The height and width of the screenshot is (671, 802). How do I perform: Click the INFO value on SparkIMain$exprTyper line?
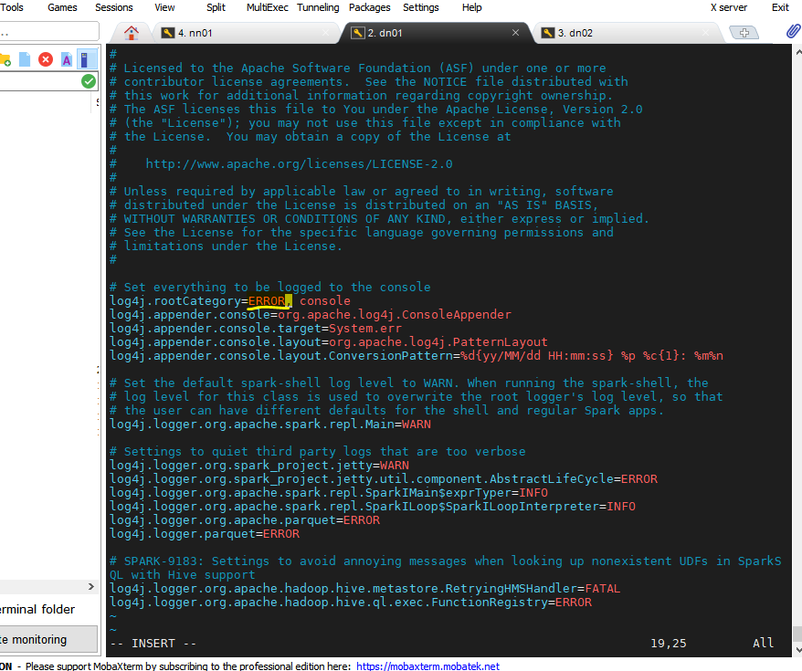(533, 493)
